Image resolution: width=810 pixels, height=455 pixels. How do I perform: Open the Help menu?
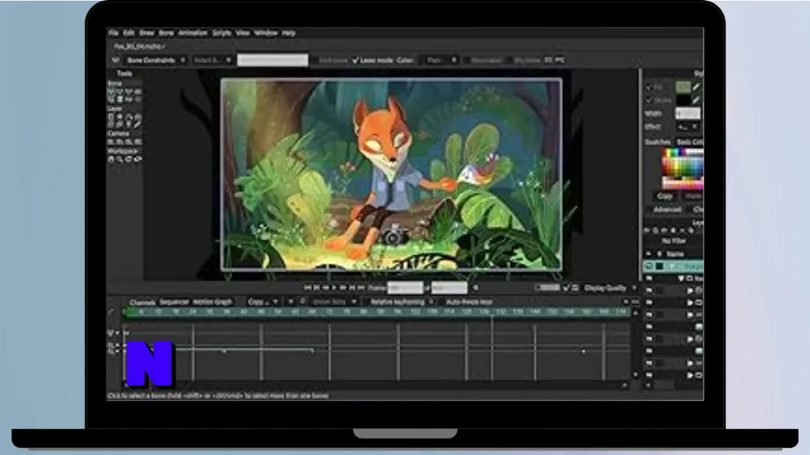click(x=288, y=33)
